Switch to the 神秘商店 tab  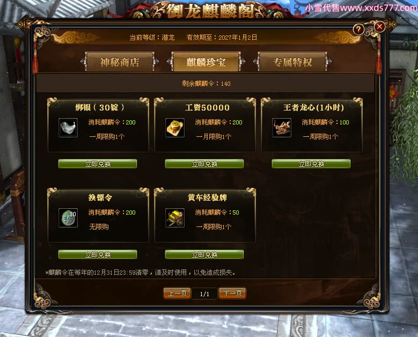click(x=120, y=62)
